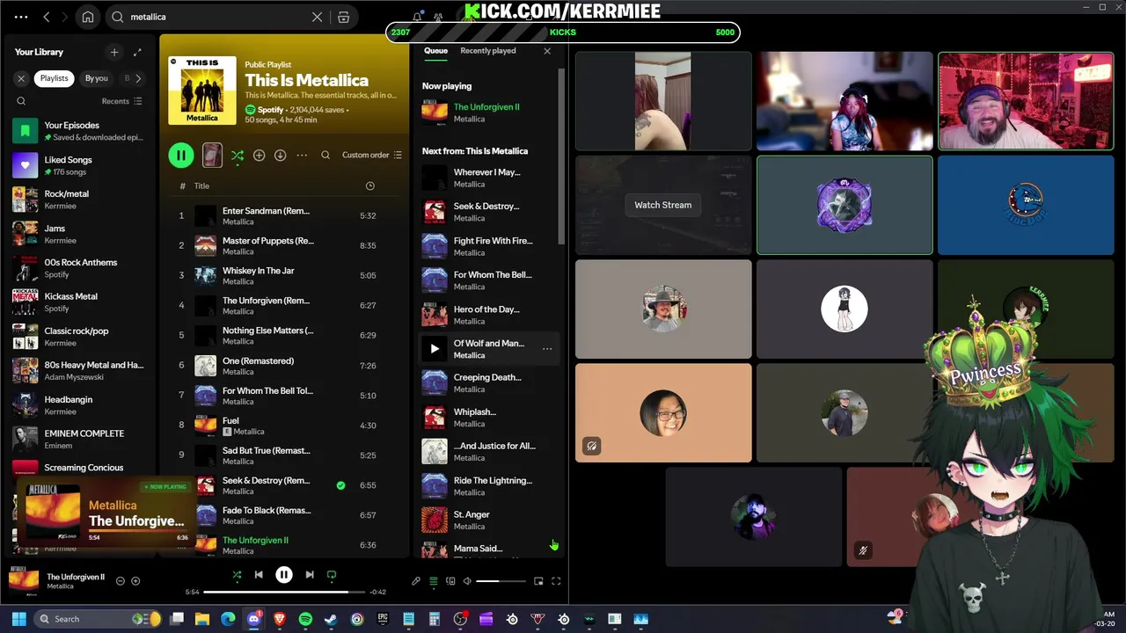Open Spotify notifications bell
Image resolution: width=1126 pixels, height=633 pixels.
[417, 17]
